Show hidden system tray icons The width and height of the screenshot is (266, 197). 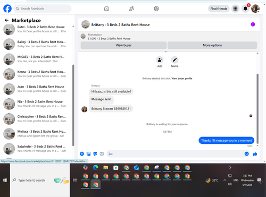click(225, 180)
